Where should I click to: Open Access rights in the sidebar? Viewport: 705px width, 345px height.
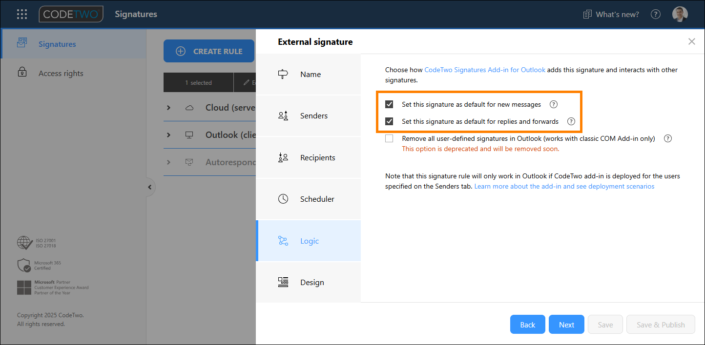73,73
